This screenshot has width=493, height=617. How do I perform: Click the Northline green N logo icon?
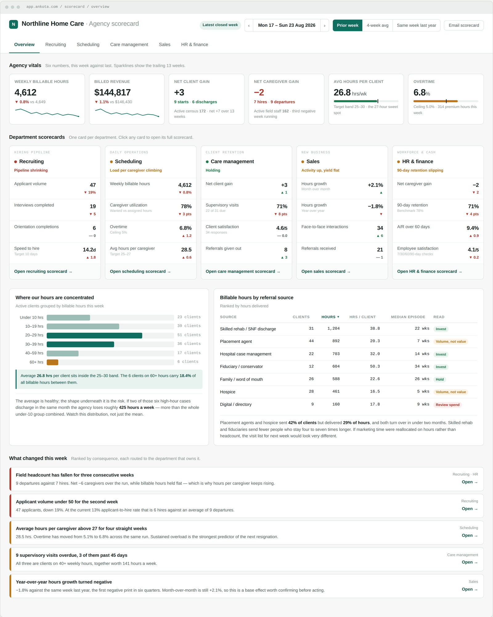click(x=14, y=24)
